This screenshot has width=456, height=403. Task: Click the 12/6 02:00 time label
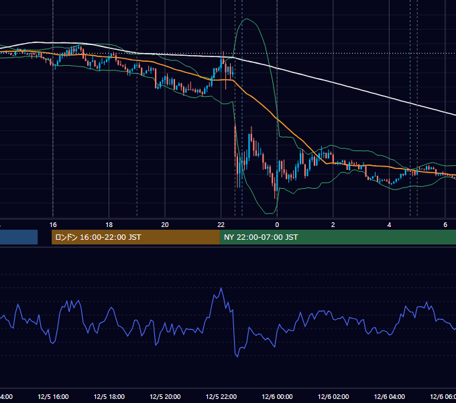[x=333, y=396]
